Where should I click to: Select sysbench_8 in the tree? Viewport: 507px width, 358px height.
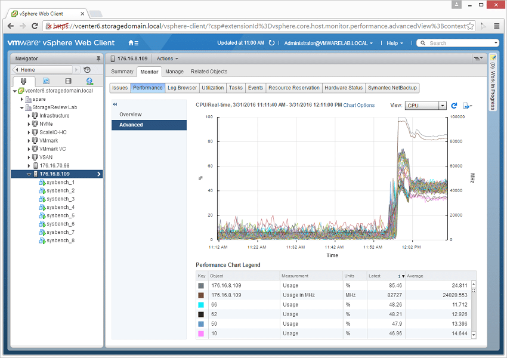pos(60,240)
